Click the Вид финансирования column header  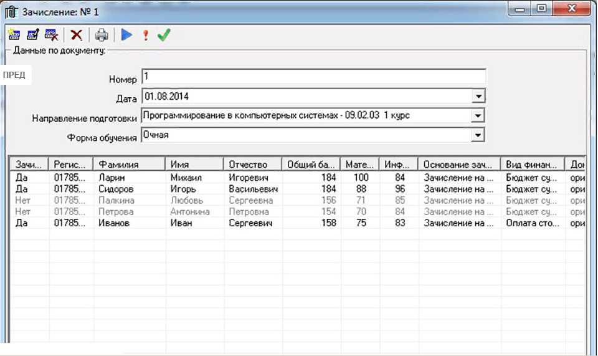532,165
